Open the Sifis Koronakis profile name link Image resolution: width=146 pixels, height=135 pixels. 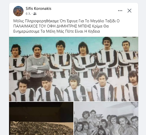39,9
